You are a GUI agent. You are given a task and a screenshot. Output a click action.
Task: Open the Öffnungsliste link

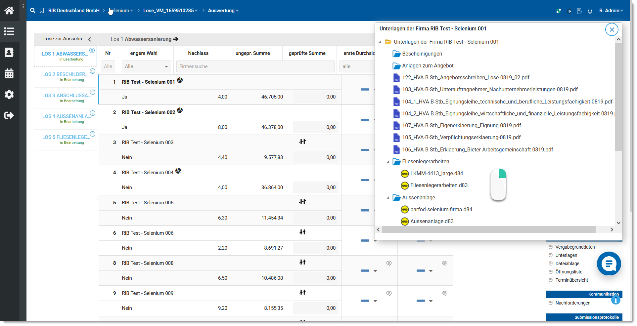pos(569,272)
